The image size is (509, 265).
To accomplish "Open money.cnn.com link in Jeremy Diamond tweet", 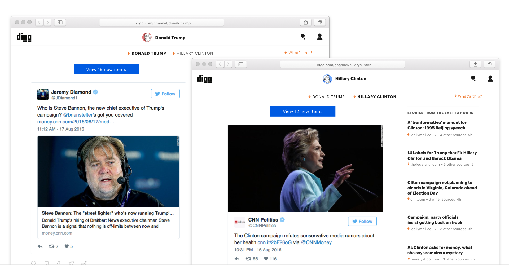I will coord(76,122).
